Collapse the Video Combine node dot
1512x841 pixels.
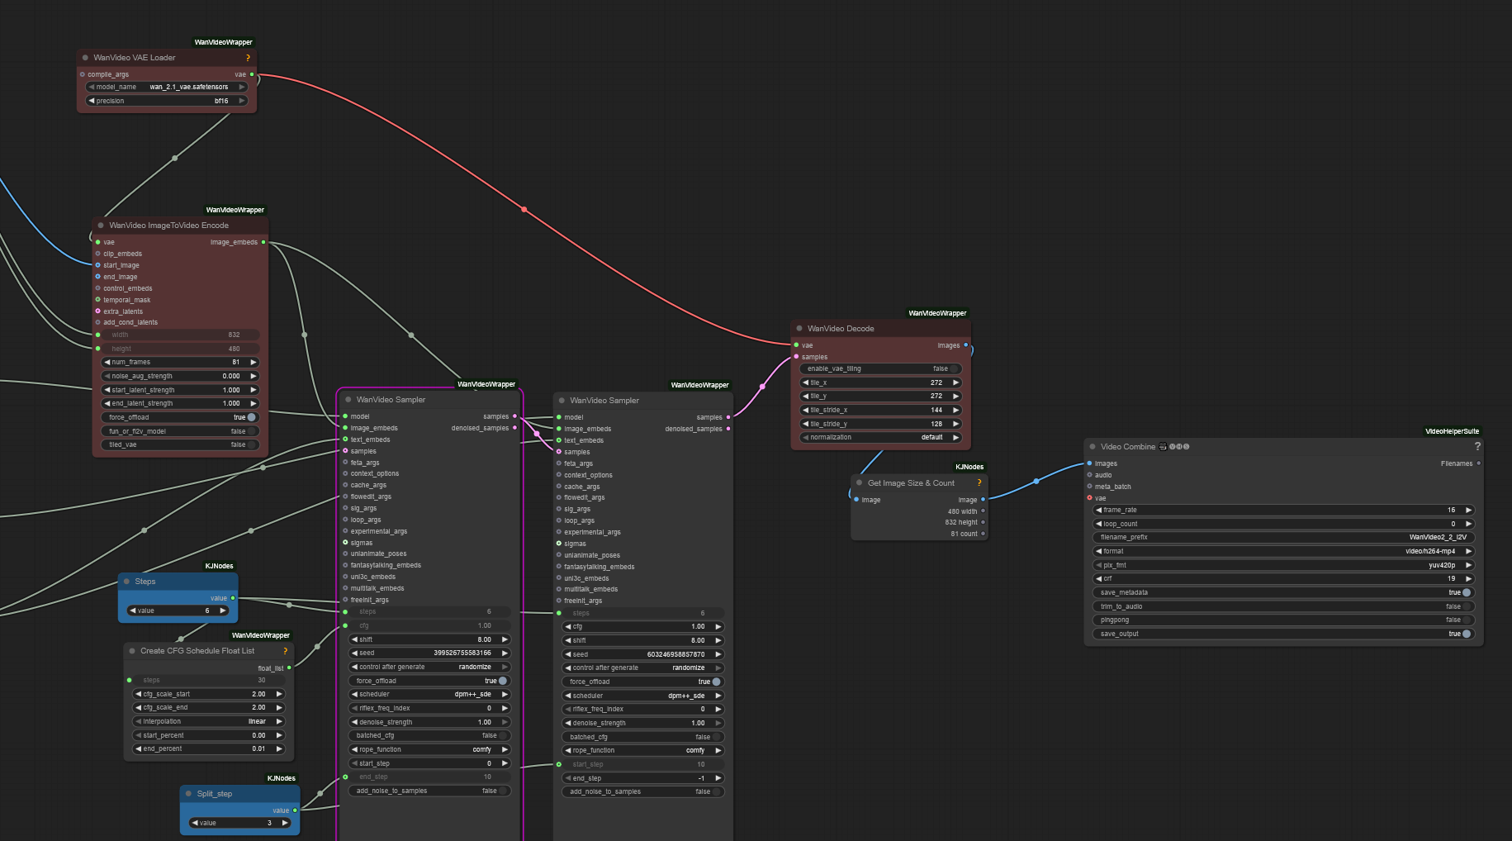[1093, 447]
